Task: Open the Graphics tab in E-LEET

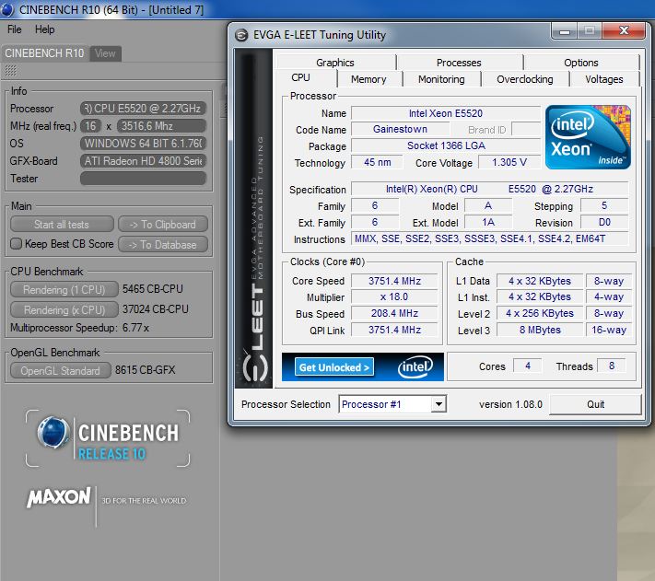Action: 335,63
